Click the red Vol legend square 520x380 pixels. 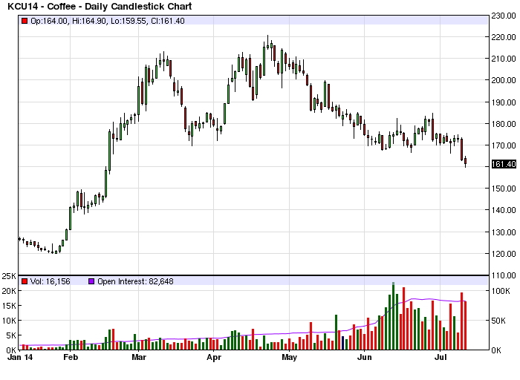tap(25, 281)
